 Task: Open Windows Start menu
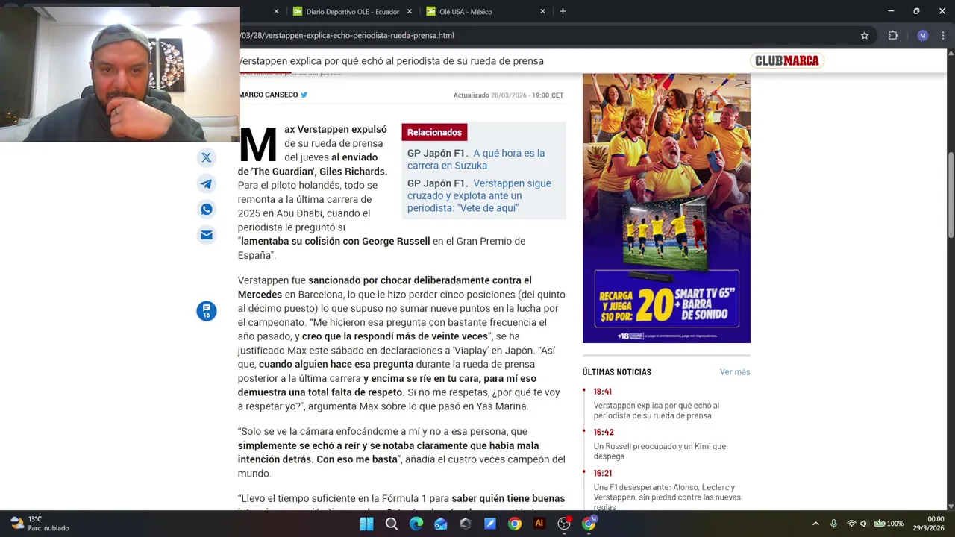click(366, 524)
